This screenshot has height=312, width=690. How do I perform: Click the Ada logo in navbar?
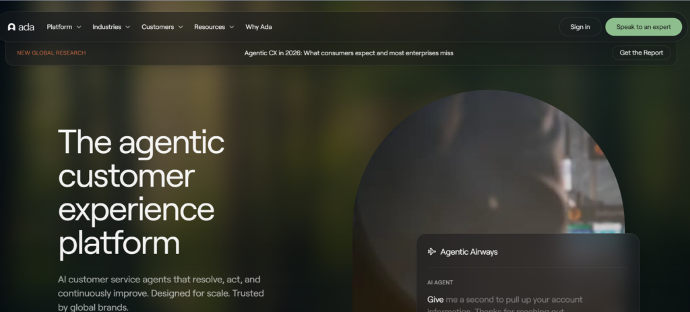pos(21,27)
